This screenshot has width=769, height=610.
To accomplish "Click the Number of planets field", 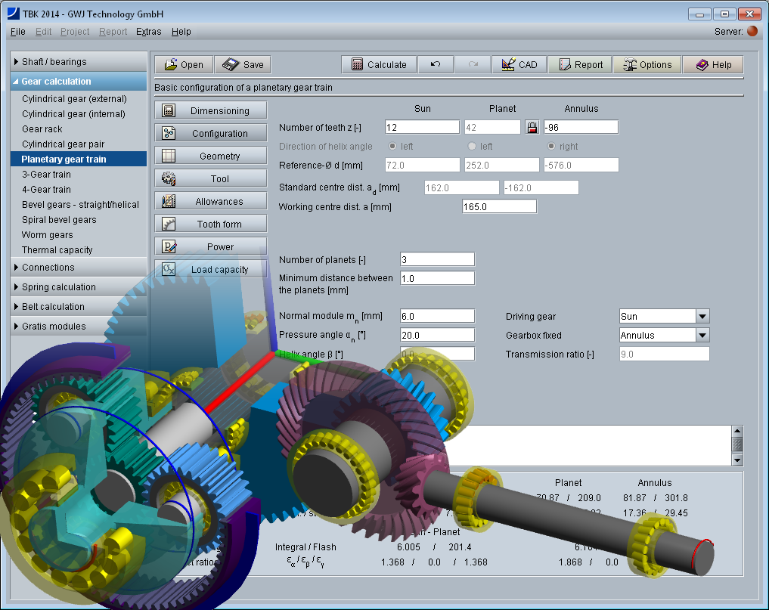I will pos(437,259).
